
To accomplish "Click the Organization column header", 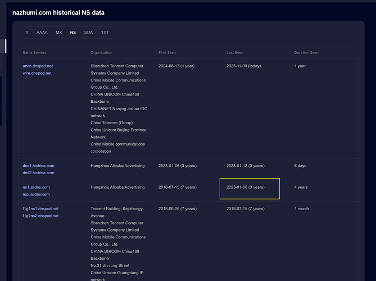I will (101, 52).
